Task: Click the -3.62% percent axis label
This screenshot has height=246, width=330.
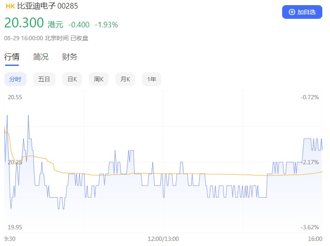Action: [x=309, y=227]
